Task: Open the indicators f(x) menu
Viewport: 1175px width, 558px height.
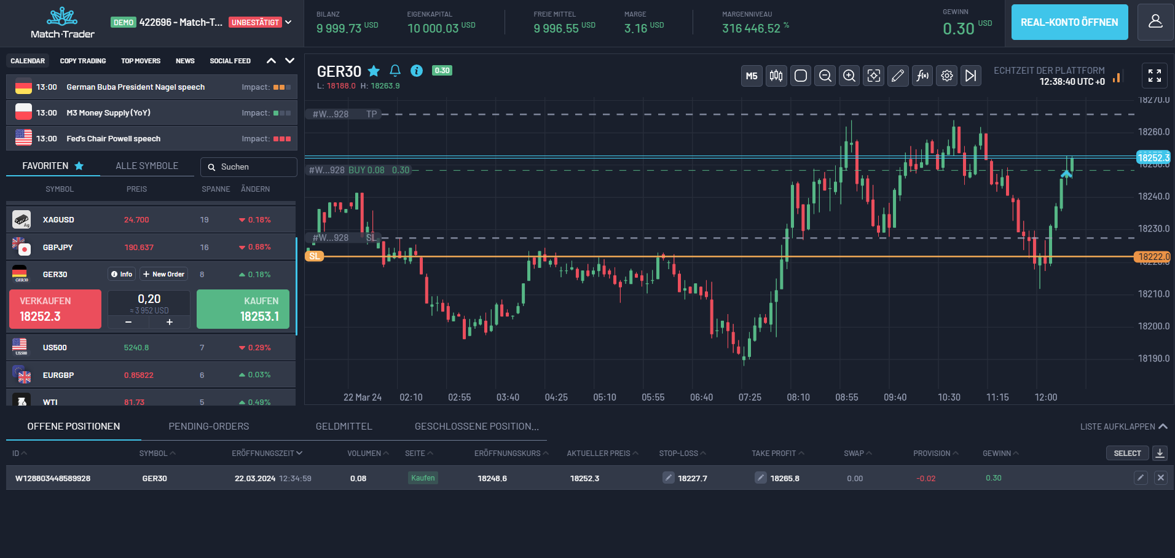Action: pos(922,76)
